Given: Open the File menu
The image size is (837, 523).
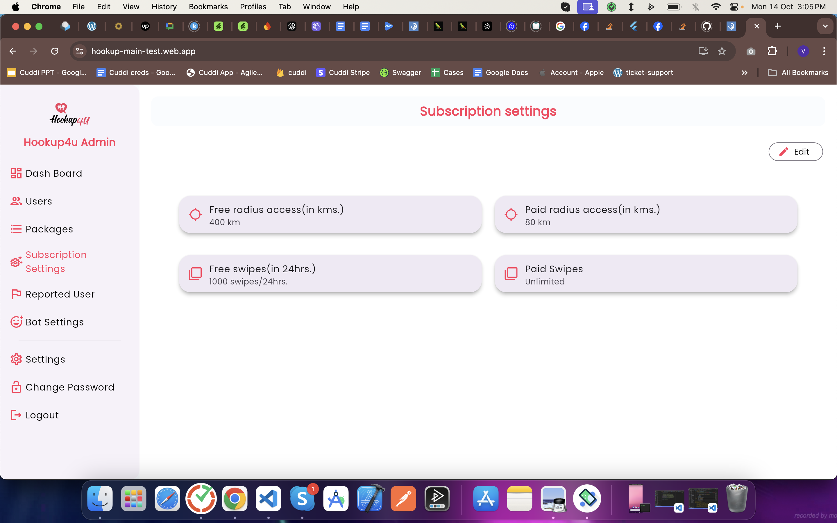Looking at the screenshot, I should (x=78, y=7).
